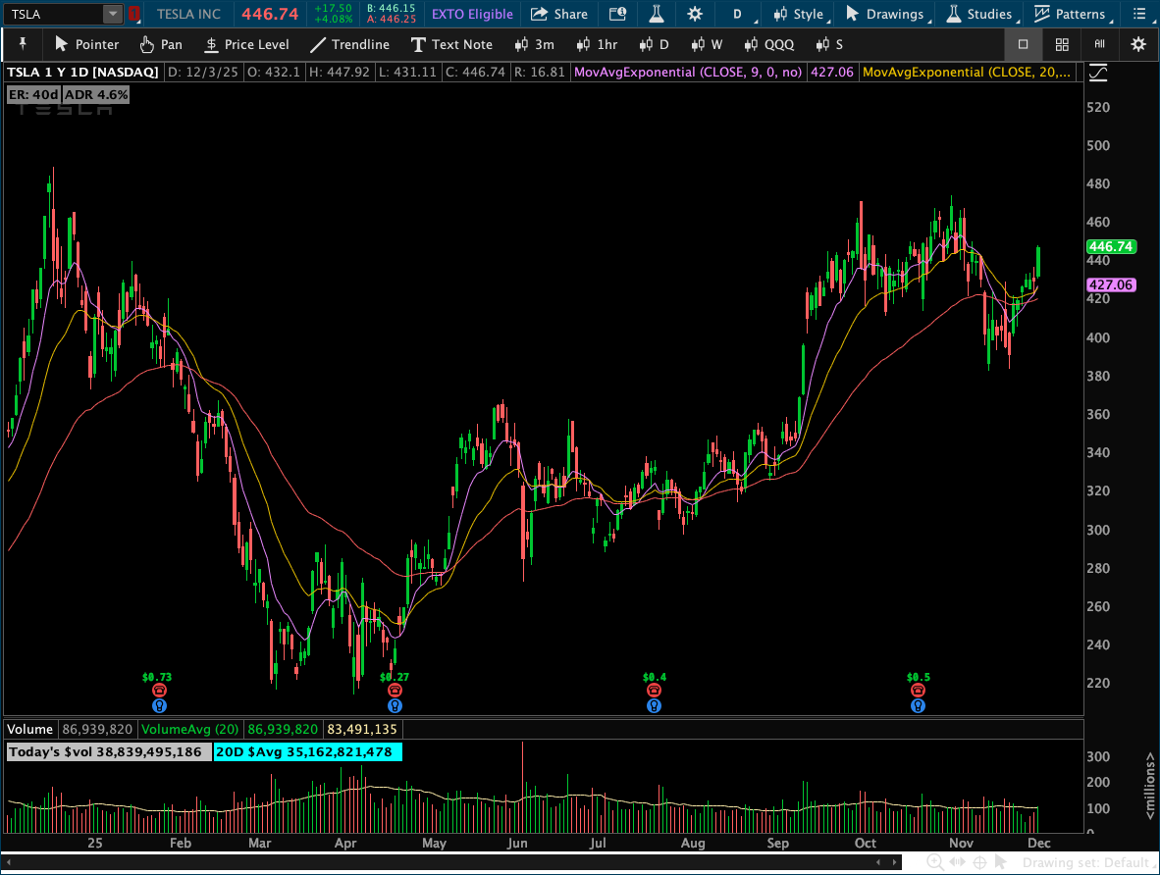The width and height of the screenshot is (1160, 875).
Task: Expand the TSLA symbol dropdown arrow
Action: click(x=113, y=14)
